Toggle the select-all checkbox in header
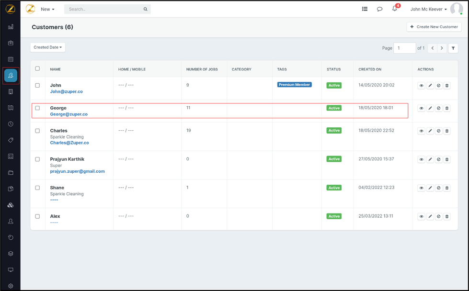469x291 pixels. pyautogui.click(x=37, y=69)
